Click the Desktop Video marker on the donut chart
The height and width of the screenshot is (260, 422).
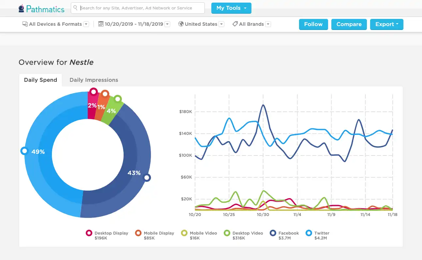pos(118,99)
